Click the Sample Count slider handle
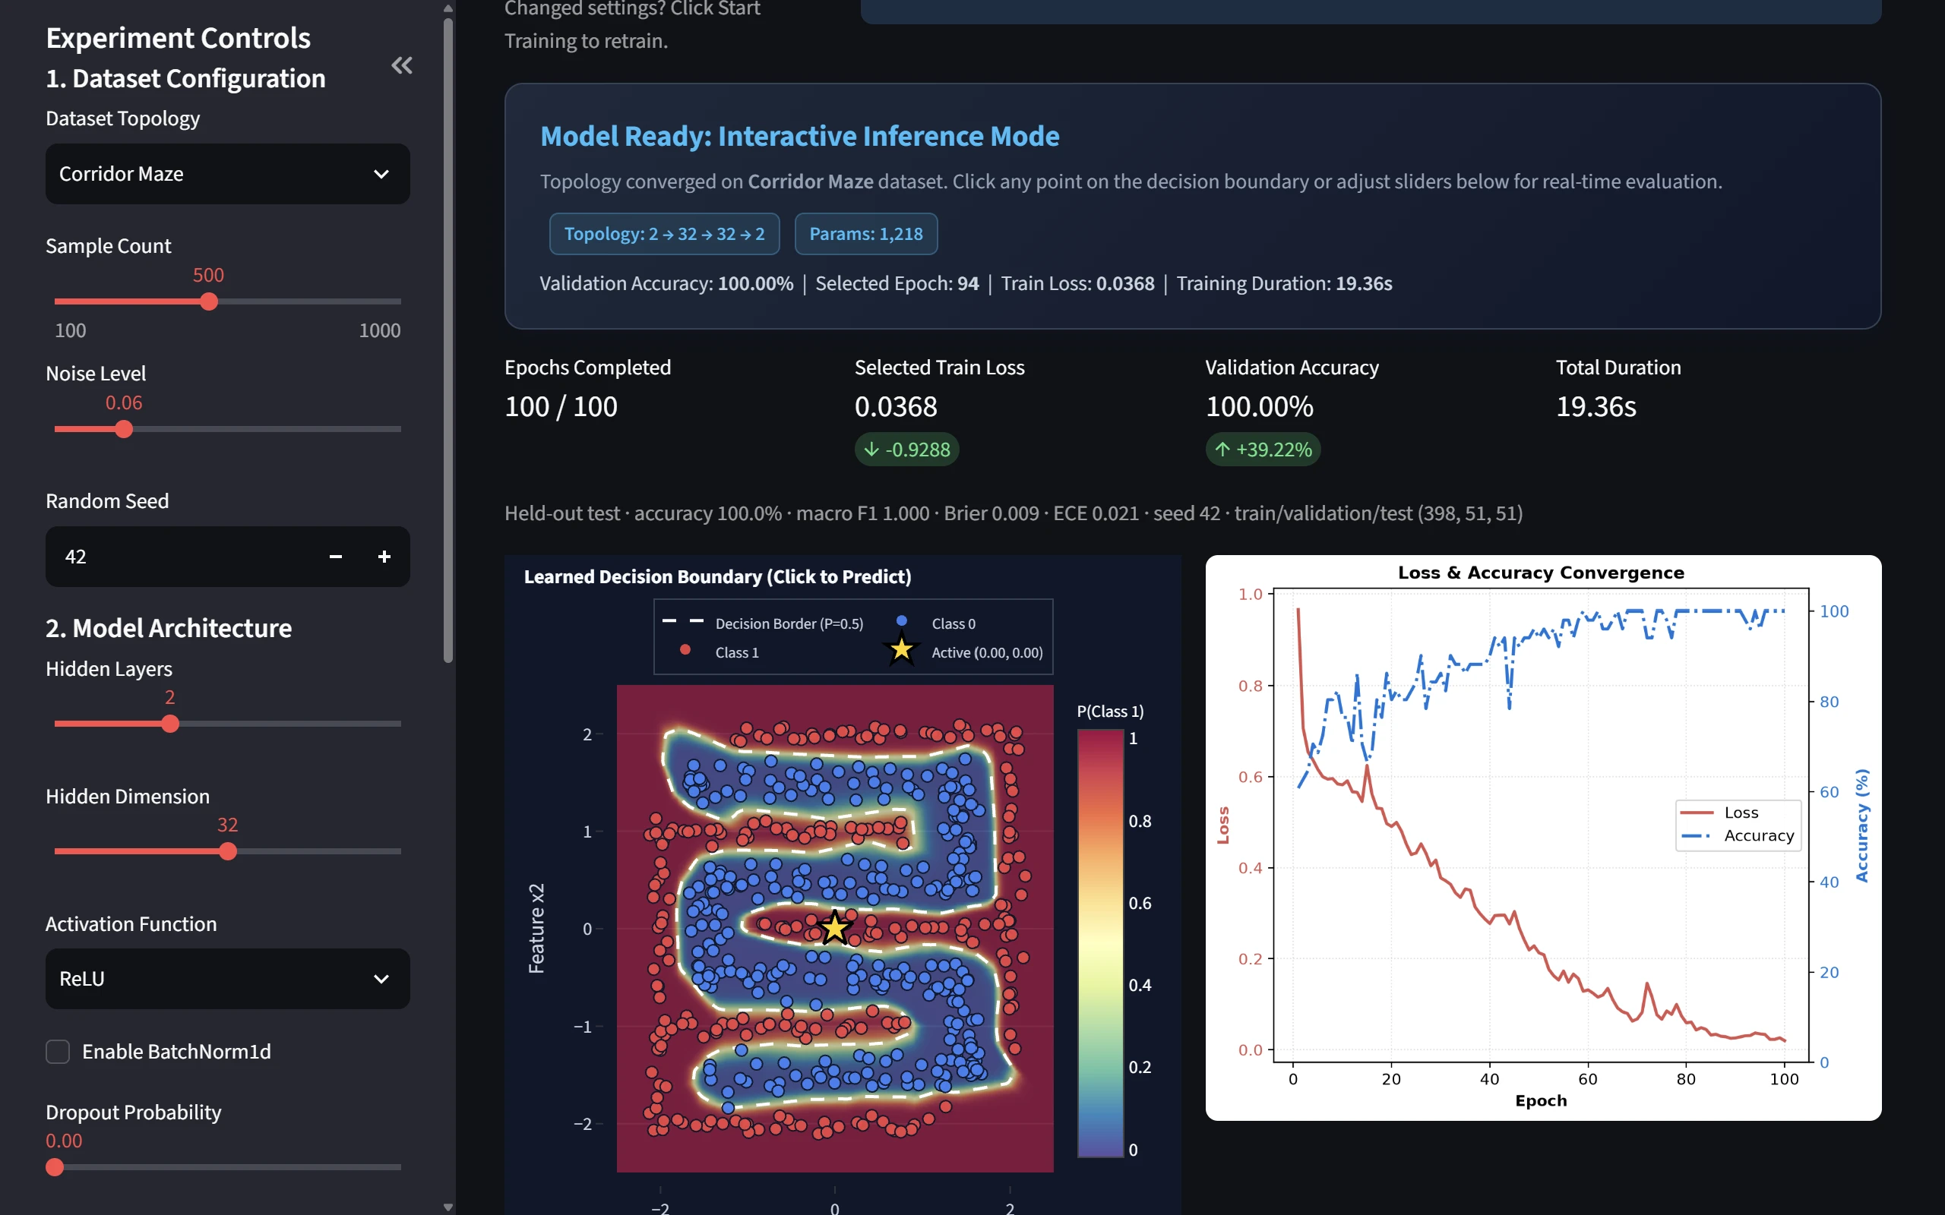1945x1215 pixels. click(x=209, y=301)
